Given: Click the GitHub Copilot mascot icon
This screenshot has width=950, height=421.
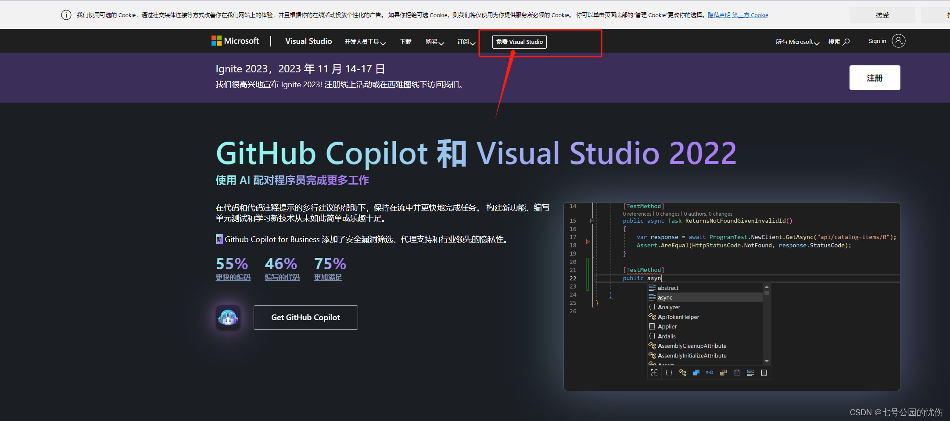Looking at the screenshot, I should pyautogui.click(x=228, y=318).
